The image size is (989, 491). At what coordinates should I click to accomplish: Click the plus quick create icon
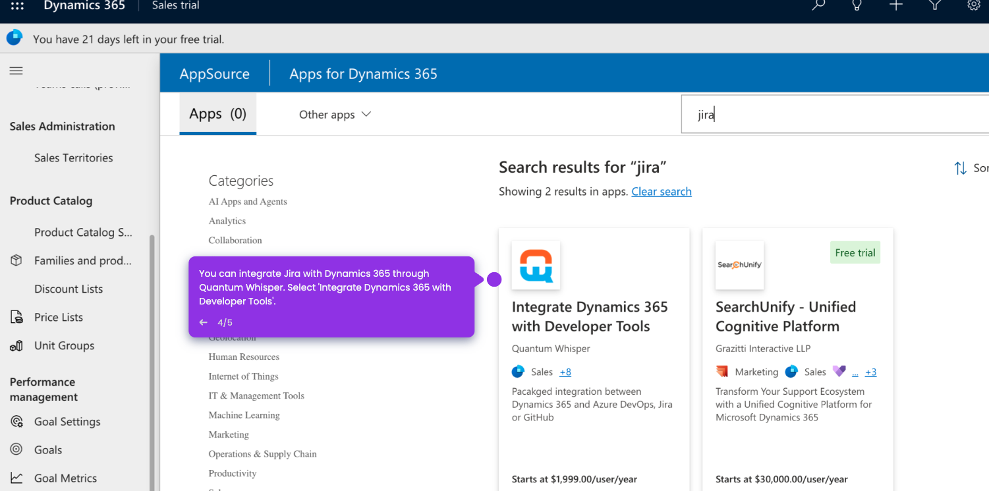(895, 5)
